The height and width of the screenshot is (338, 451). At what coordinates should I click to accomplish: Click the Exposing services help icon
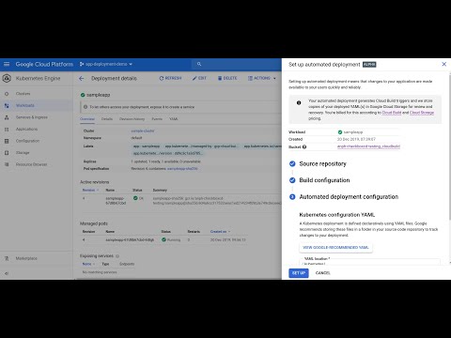pyautogui.click(x=117, y=256)
